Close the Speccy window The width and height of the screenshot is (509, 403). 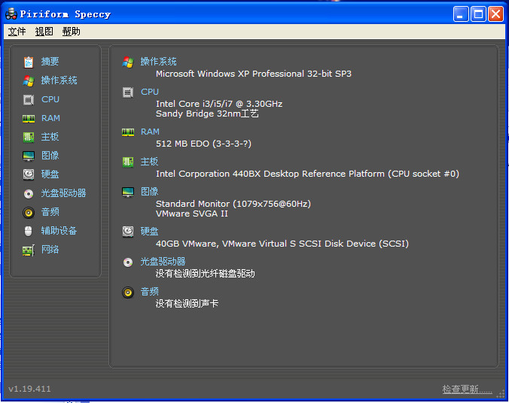(495, 14)
